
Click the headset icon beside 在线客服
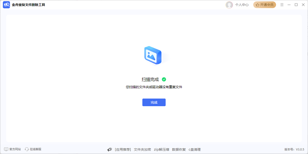click(26, 149)
